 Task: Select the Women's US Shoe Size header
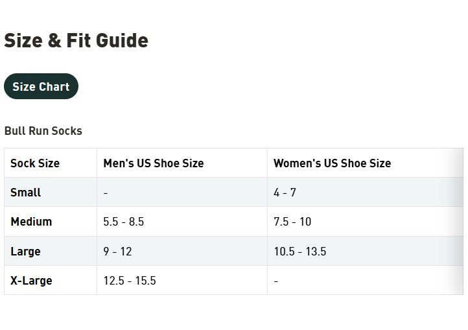pos(332,163)
